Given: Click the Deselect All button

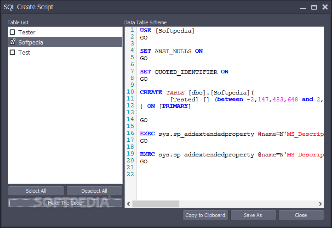Looking at the screenshot, I should point(94,191).
